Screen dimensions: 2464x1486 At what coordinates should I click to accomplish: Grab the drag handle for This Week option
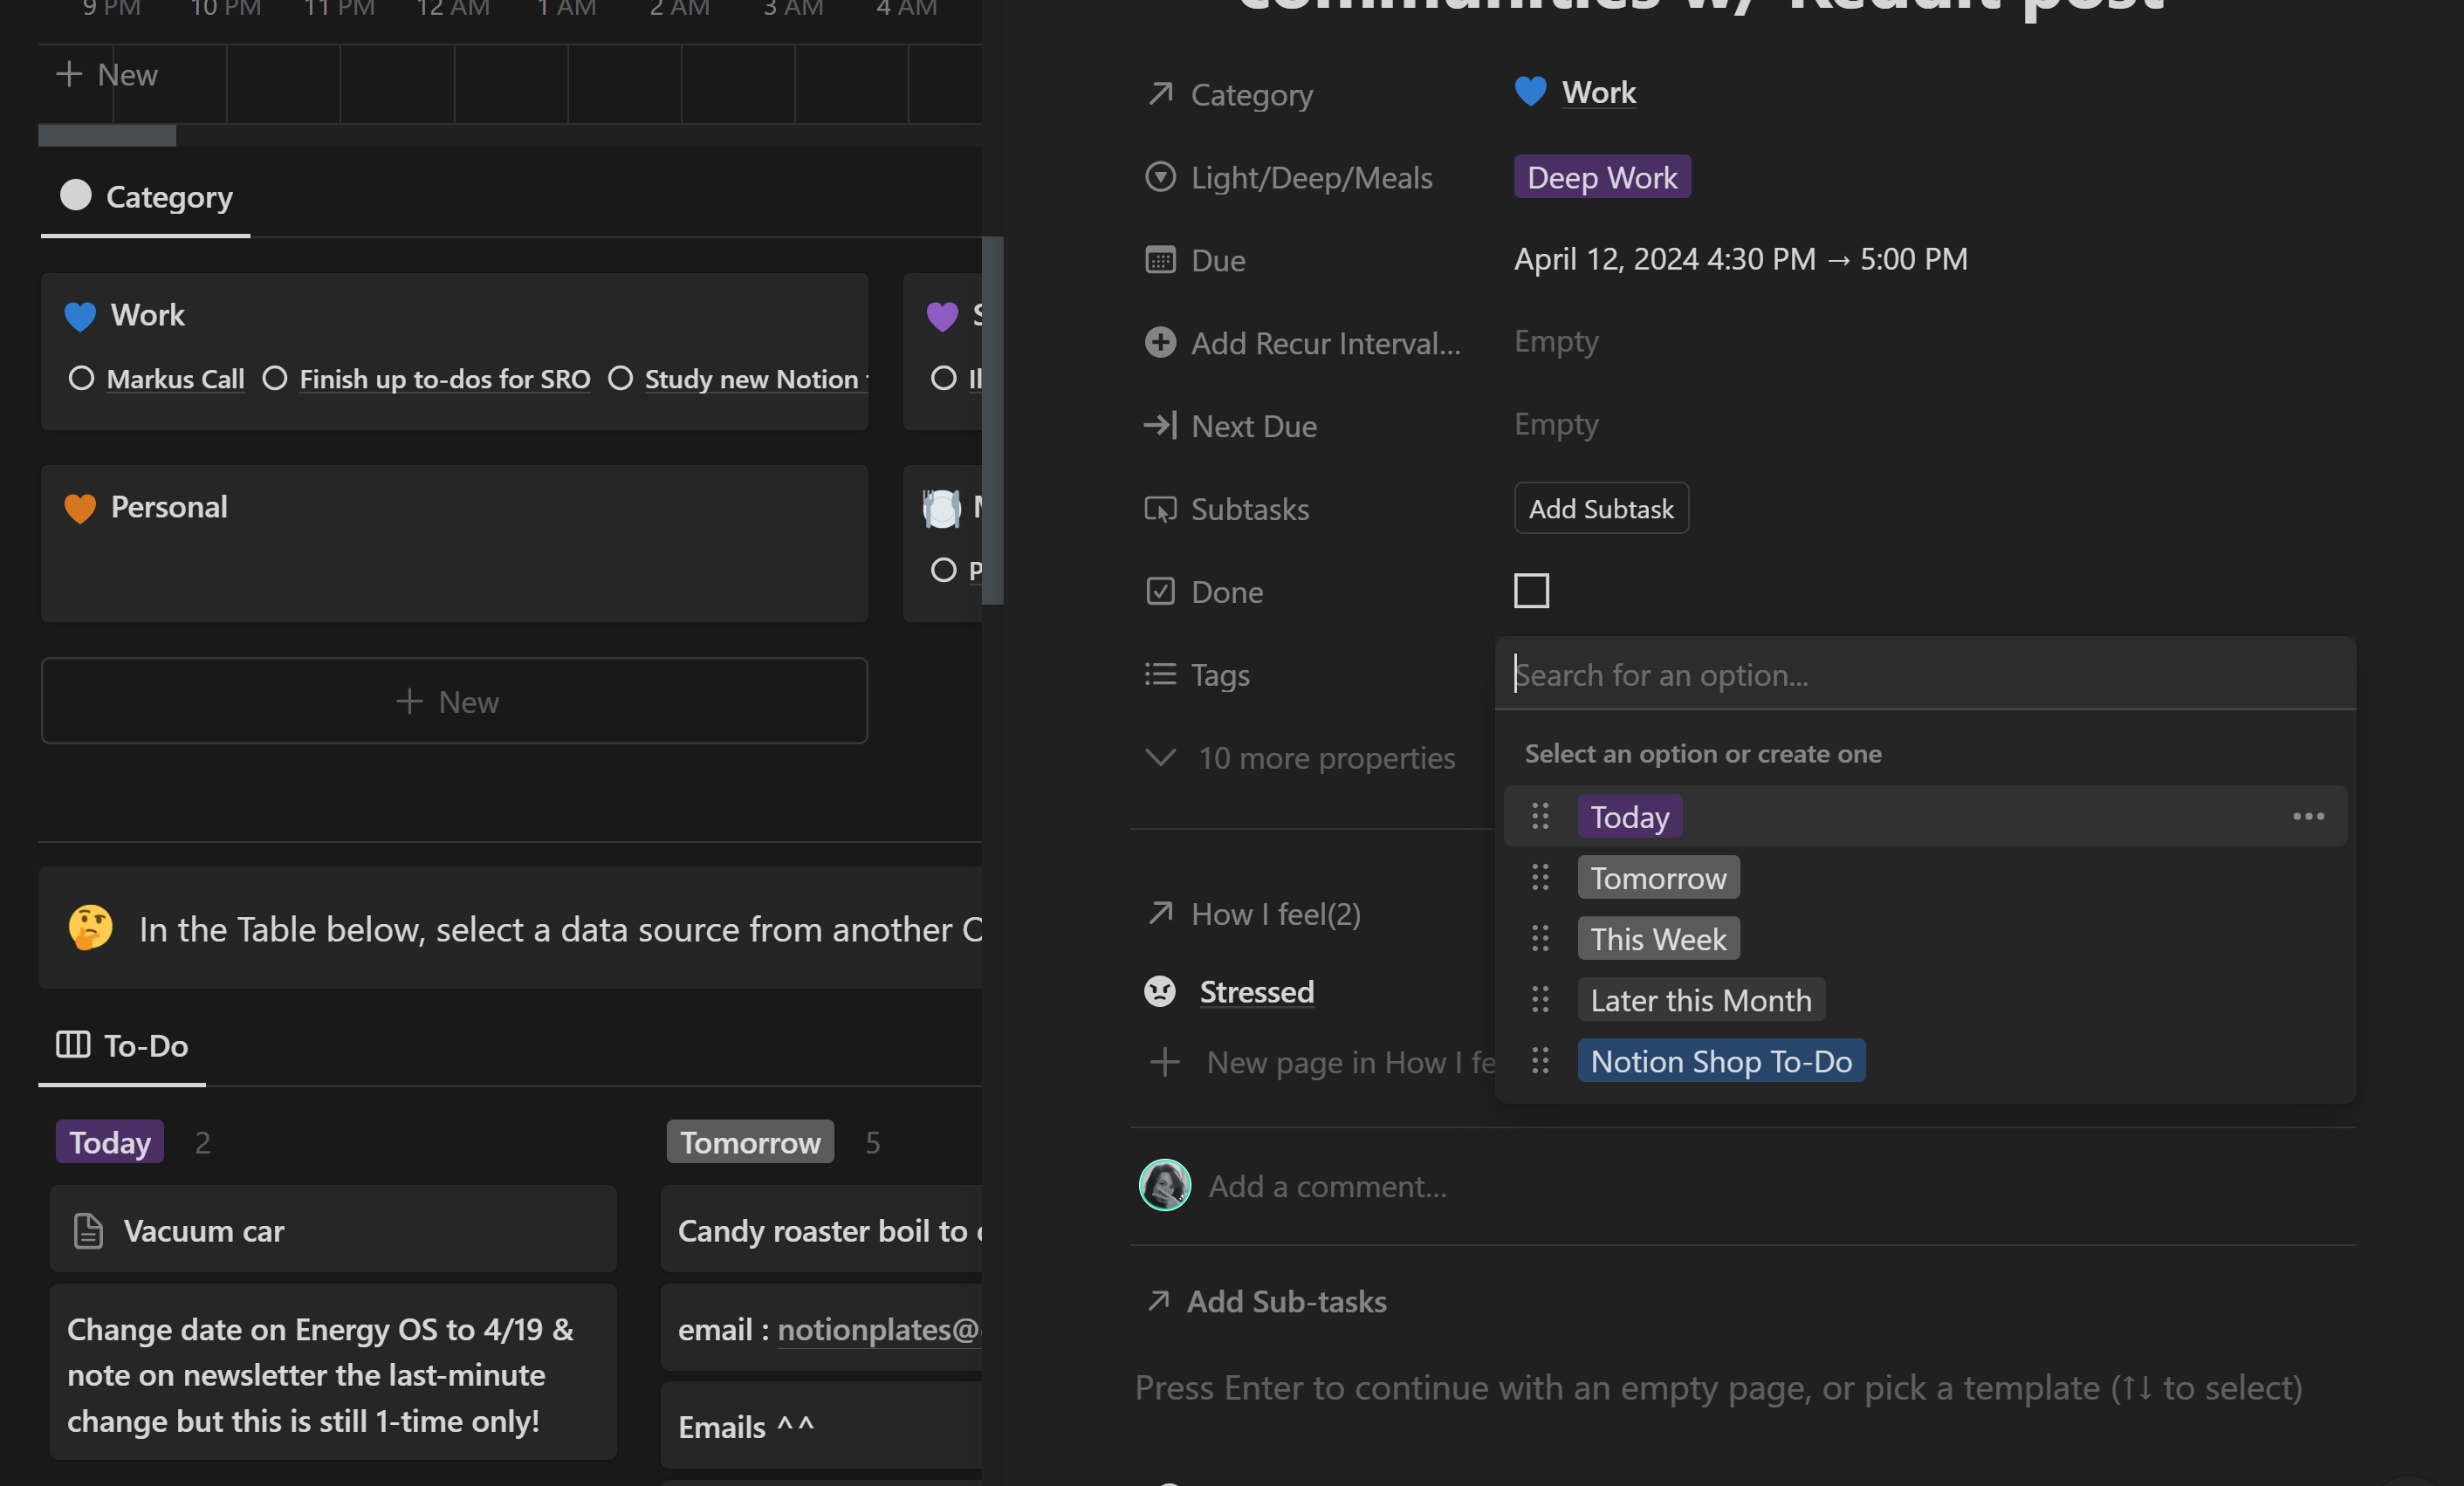[1540, 939]
